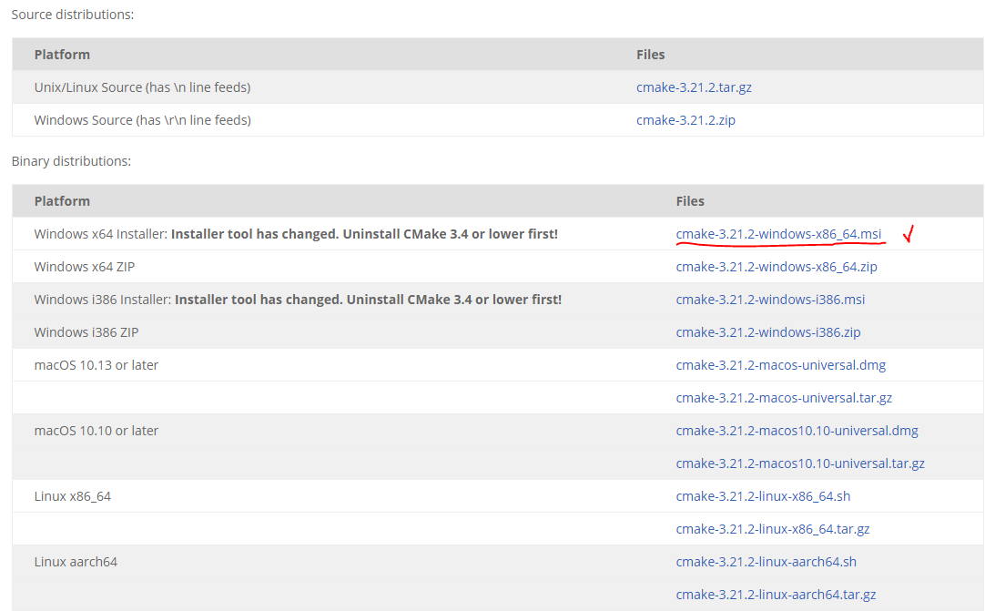Click 'macOS 10.10 or later' platform cell
Viewport: 985px width, 611px height.
click(96, 431)
